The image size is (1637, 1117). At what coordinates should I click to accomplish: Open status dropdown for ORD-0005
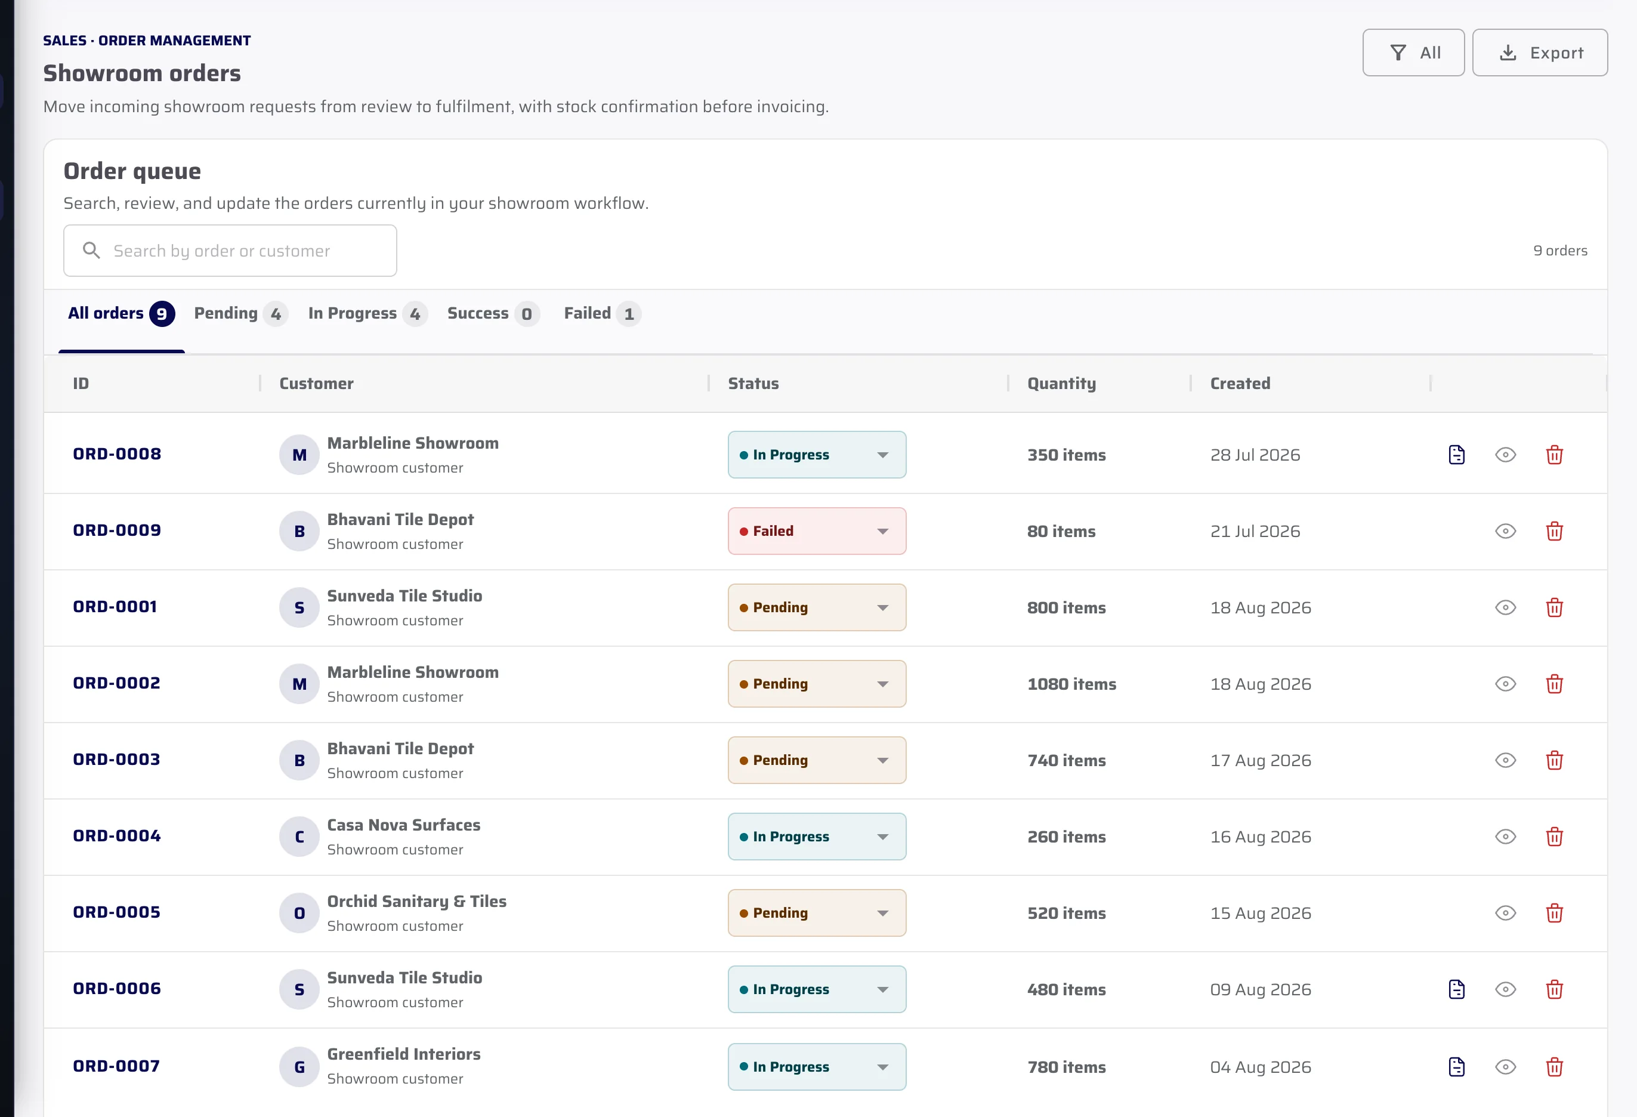click(x=816, y=914)
